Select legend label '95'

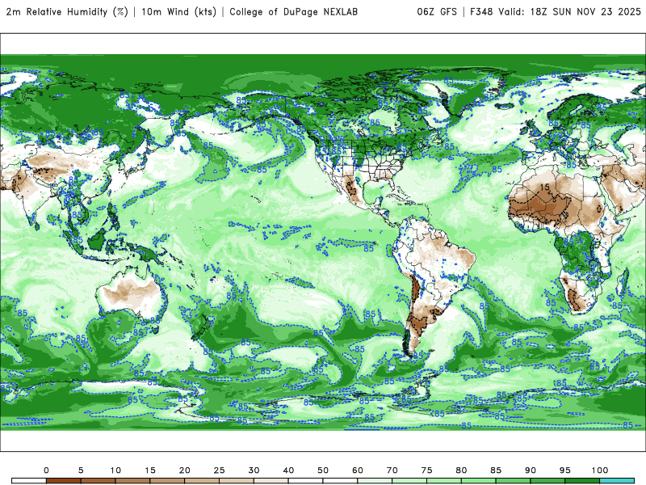click(565, 470)
